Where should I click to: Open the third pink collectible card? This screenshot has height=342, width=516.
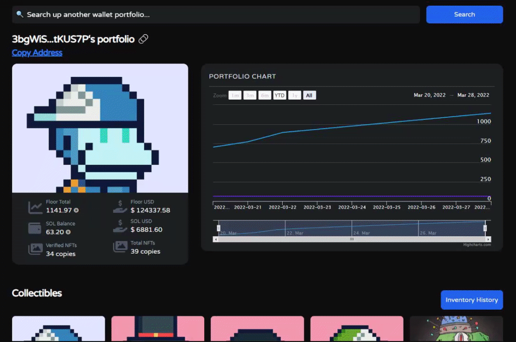point(257,329)
